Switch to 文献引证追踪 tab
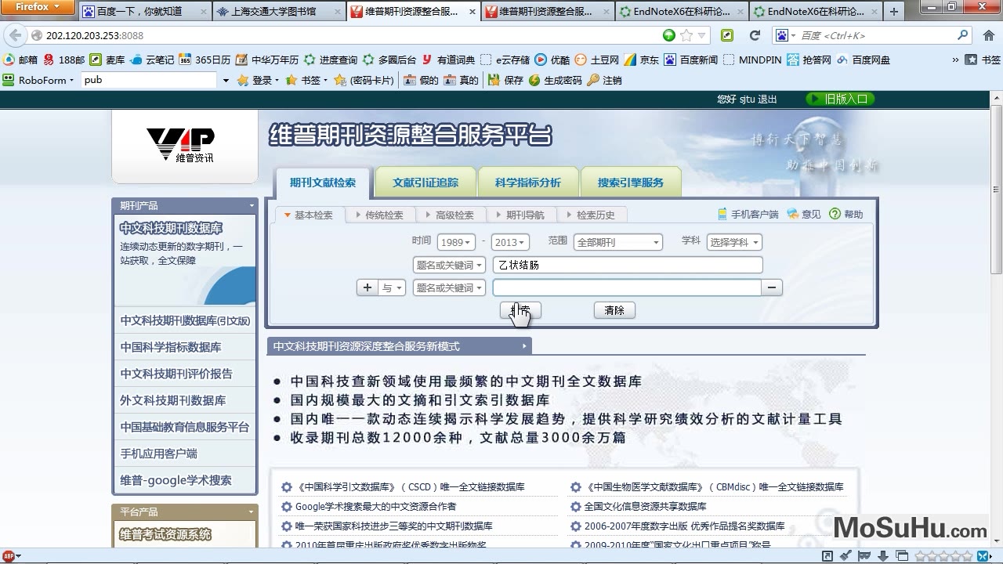This screenshot has width=1003, height=564. point(425,183)
